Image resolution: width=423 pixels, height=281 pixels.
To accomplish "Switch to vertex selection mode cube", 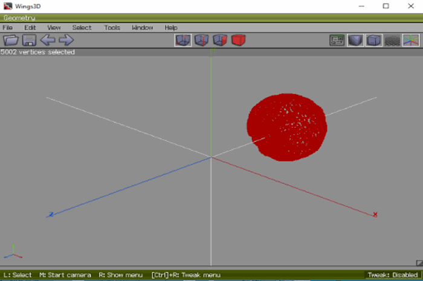I will (183, 40).
